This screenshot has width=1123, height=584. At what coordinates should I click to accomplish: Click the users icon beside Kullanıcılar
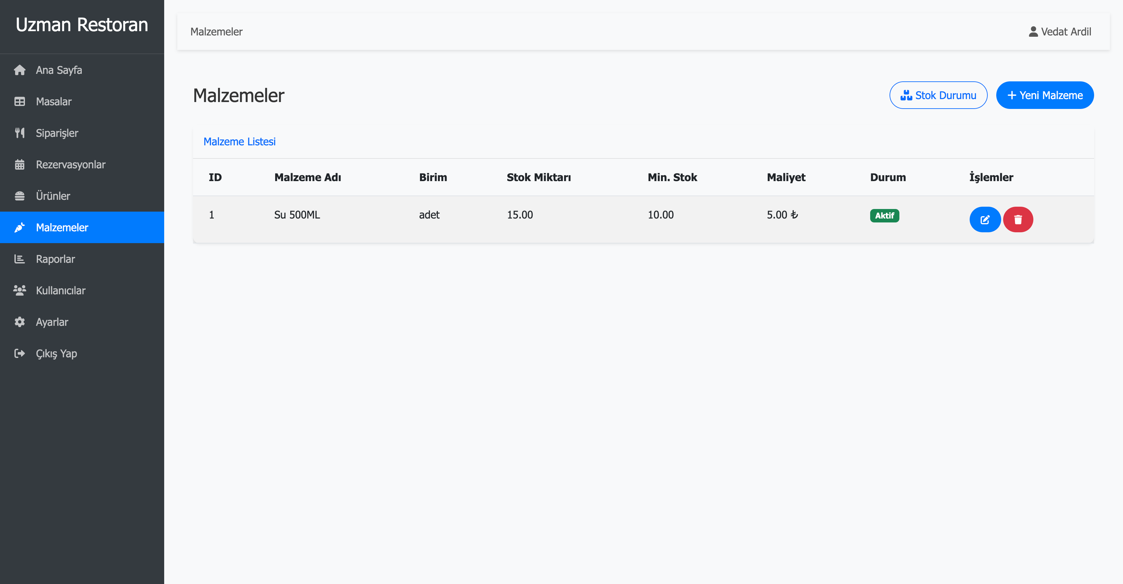point(20,290)
